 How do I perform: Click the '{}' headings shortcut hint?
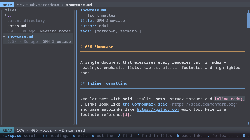55,136
